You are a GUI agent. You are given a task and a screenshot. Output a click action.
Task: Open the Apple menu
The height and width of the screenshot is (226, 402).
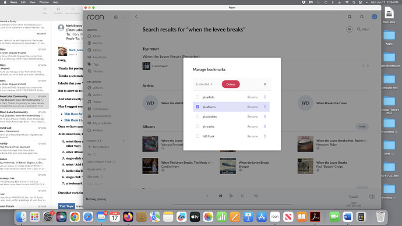[5, 2]
